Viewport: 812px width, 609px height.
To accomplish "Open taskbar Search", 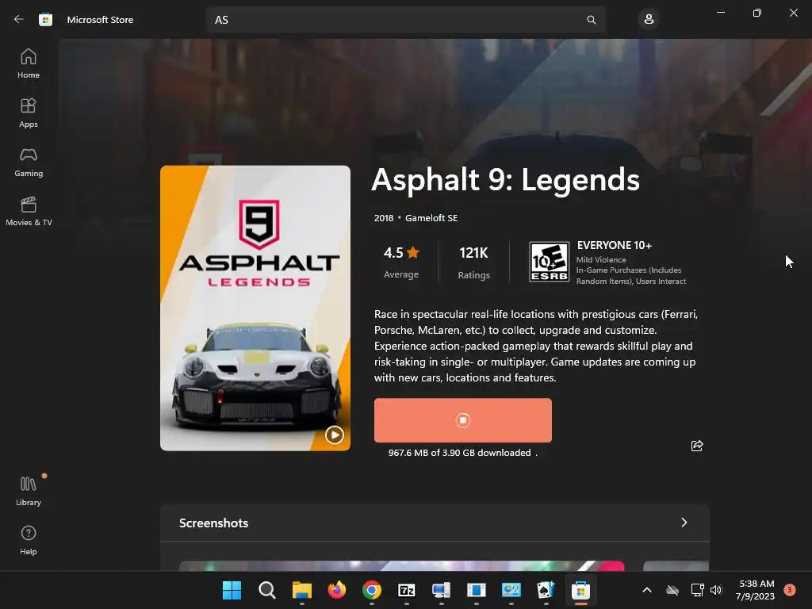I will (x=266, y=590).
